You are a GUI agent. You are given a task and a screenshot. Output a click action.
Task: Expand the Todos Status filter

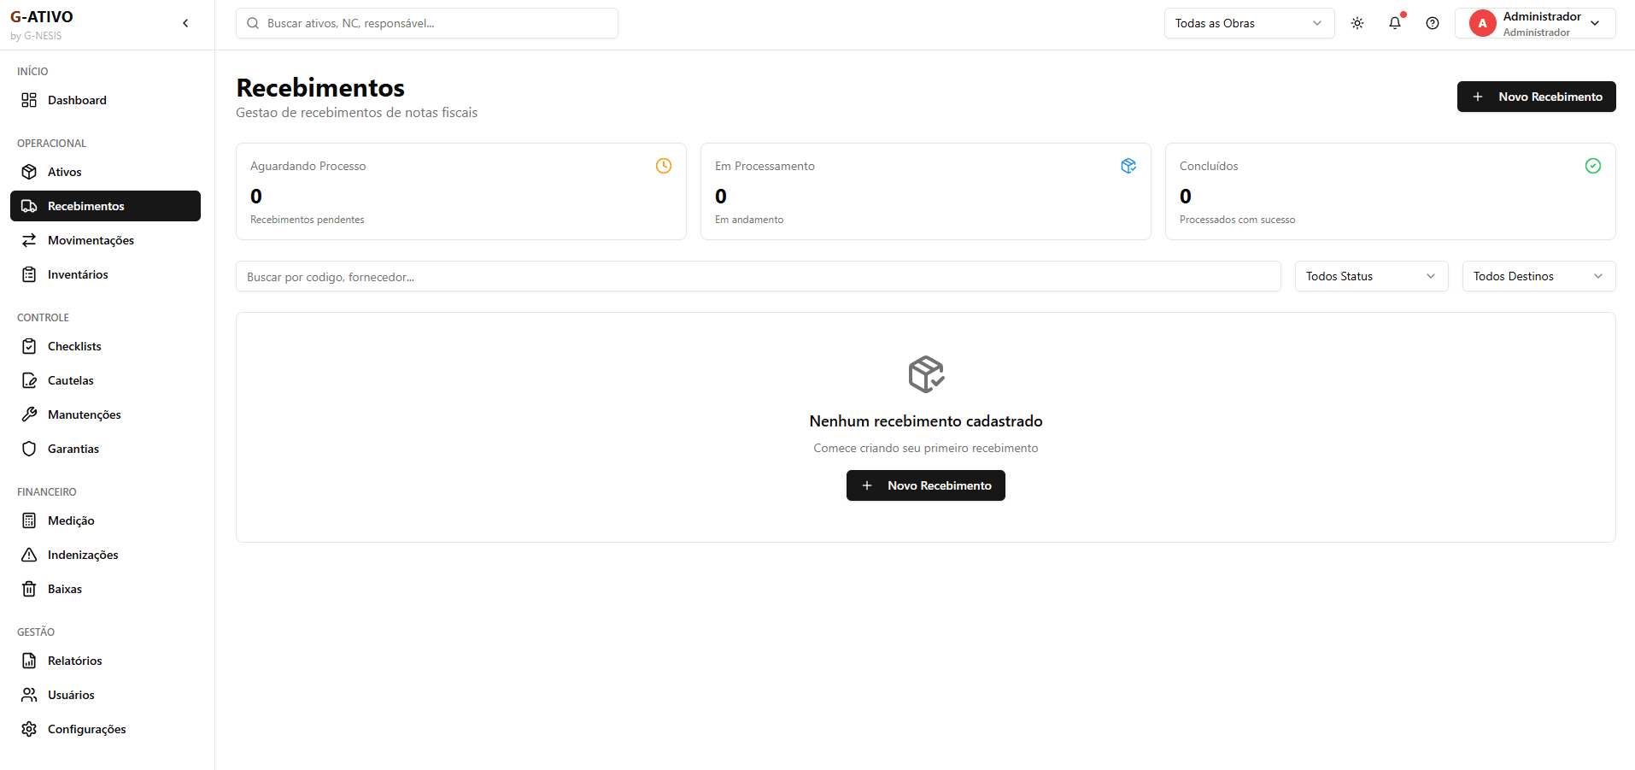click(1370, 276)
